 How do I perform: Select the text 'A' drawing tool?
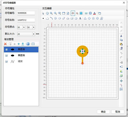coord(80,18)
